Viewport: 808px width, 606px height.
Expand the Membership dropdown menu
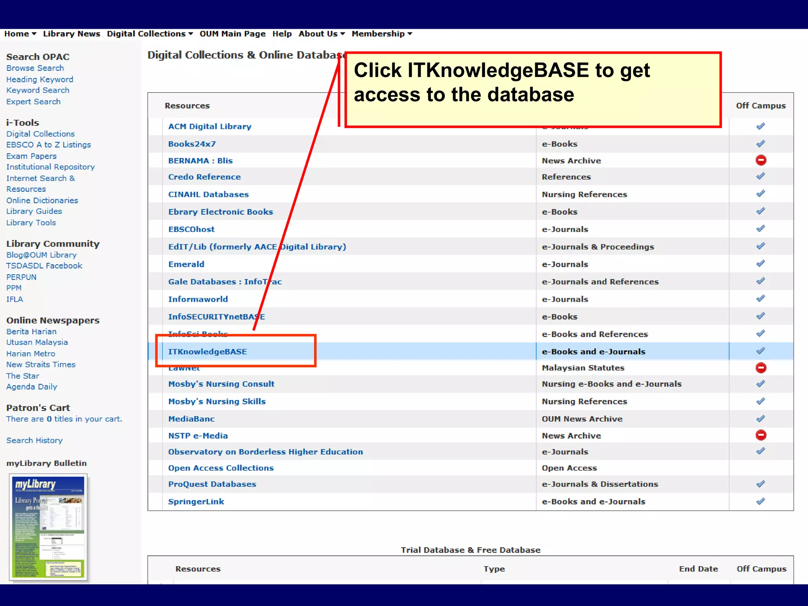[x=382, y=34]
